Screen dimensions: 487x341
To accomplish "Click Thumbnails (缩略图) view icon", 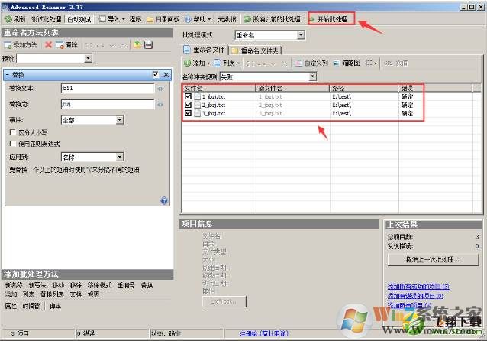I will point(347,63).
